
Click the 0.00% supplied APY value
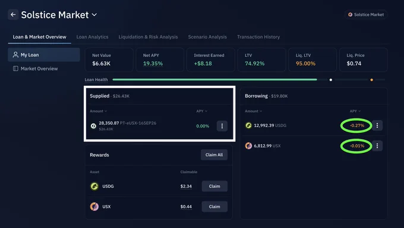click(x=203, y=126)
